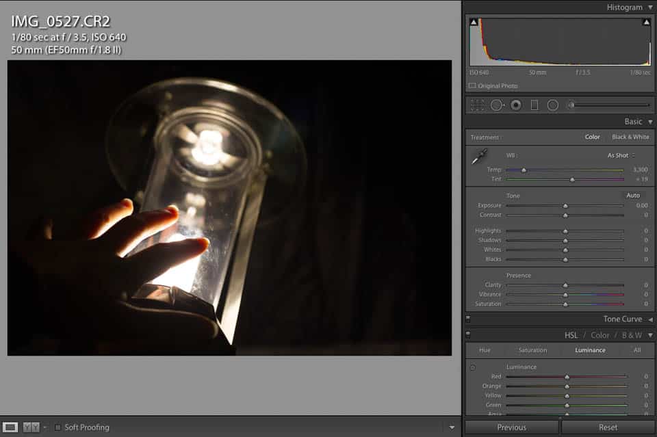The width and height of the screenshot is (657, 437).
Task: Click the Green luminance slider handle
Action: (x=567, y=405)
